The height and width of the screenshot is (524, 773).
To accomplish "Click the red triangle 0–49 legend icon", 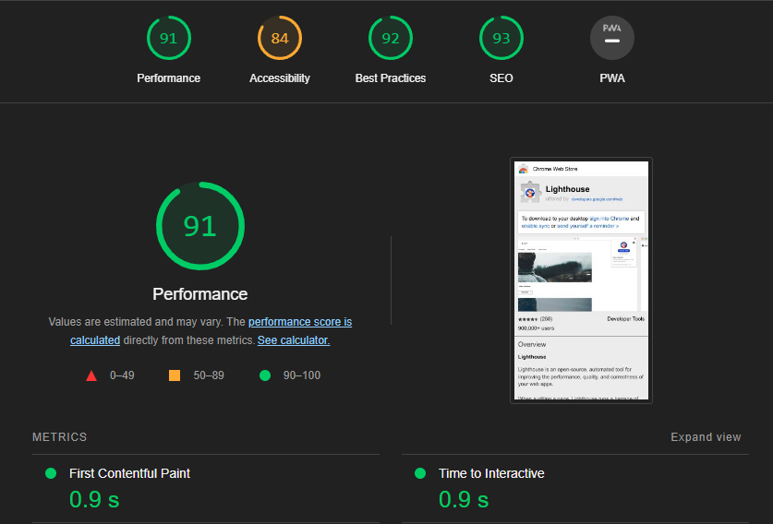I will (91, 375).
